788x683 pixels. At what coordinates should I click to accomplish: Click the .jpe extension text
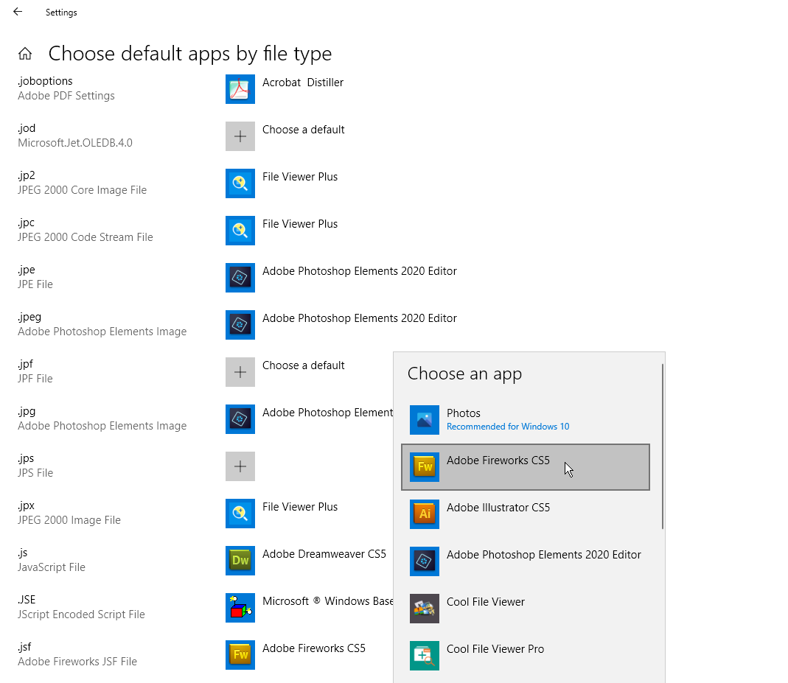coord(27,270)
